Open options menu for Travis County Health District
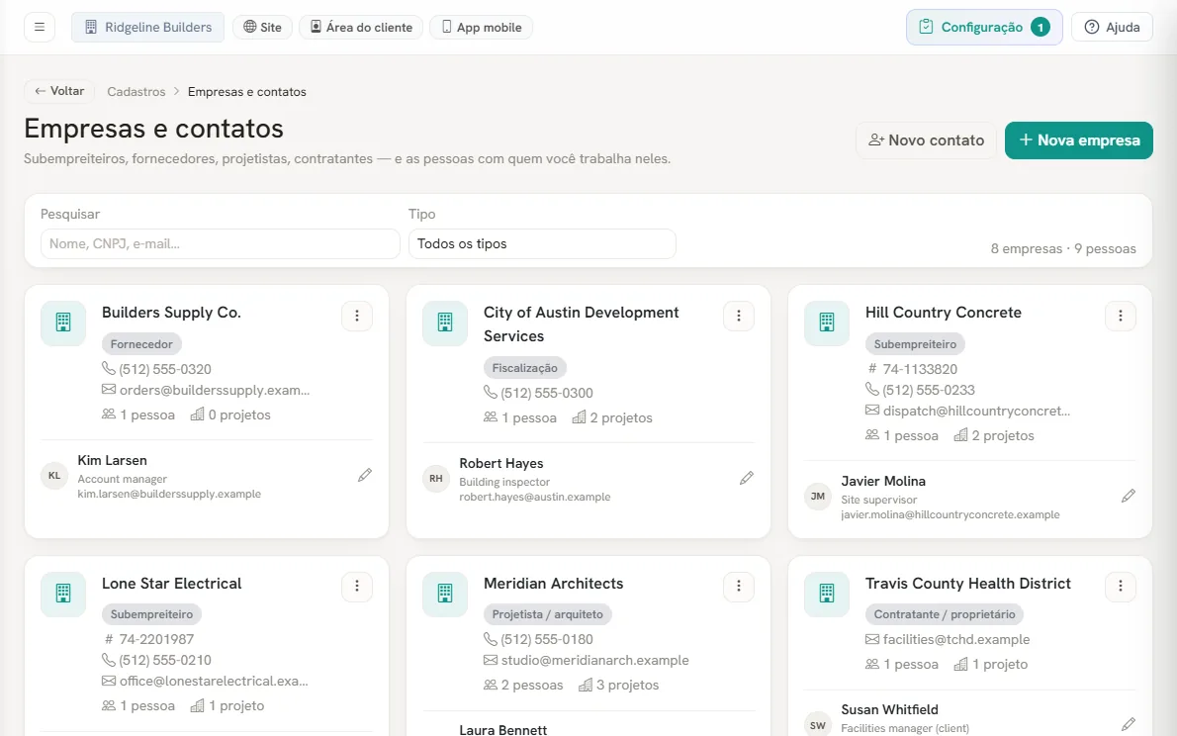The height and width of the screenshot is (736, 1177). coord(1121,587)
